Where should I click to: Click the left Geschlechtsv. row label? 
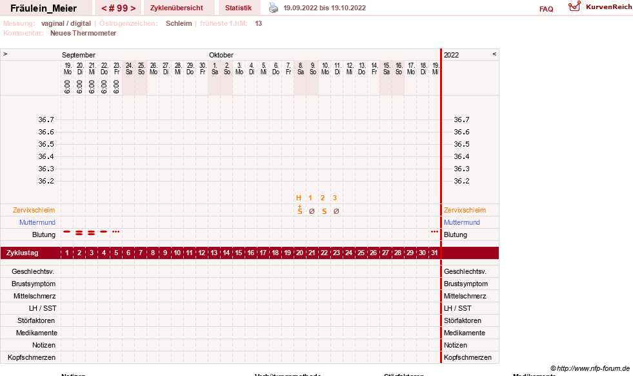pyautogui.click(x=33, y=271)
